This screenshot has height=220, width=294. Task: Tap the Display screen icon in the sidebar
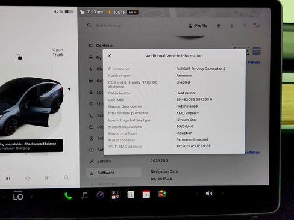[x=92, y=127]
